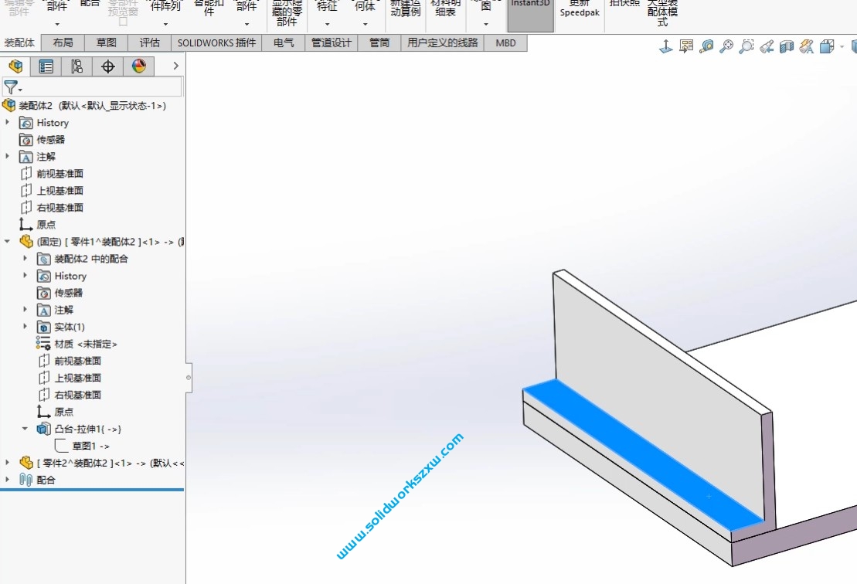Select 材质 <未指定> in the tree
This screenshot has height=584, width=857.
[x=85, y=344]
